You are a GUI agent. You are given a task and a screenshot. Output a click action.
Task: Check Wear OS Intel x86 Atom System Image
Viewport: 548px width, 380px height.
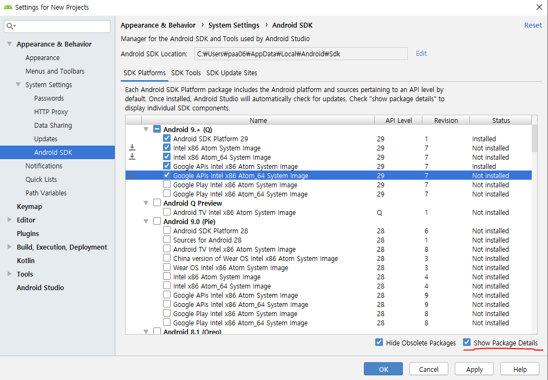pyautogui.click(x=167, y=267)
